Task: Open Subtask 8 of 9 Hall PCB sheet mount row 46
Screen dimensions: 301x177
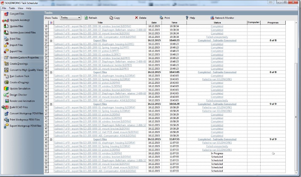Action: (x=96, y=132)
